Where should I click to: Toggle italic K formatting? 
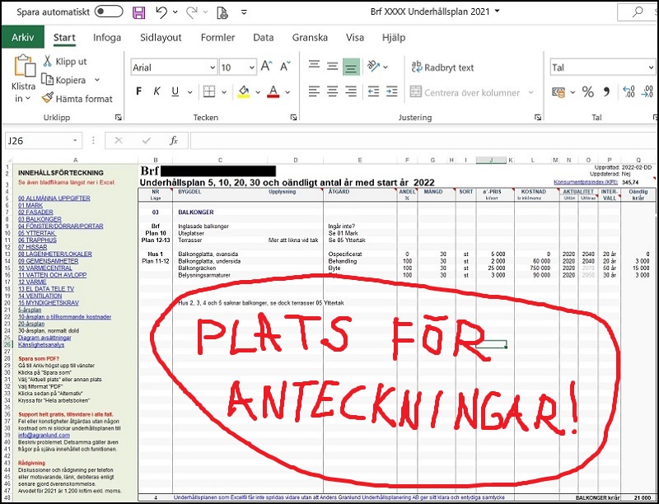click(x=157, y=91)
